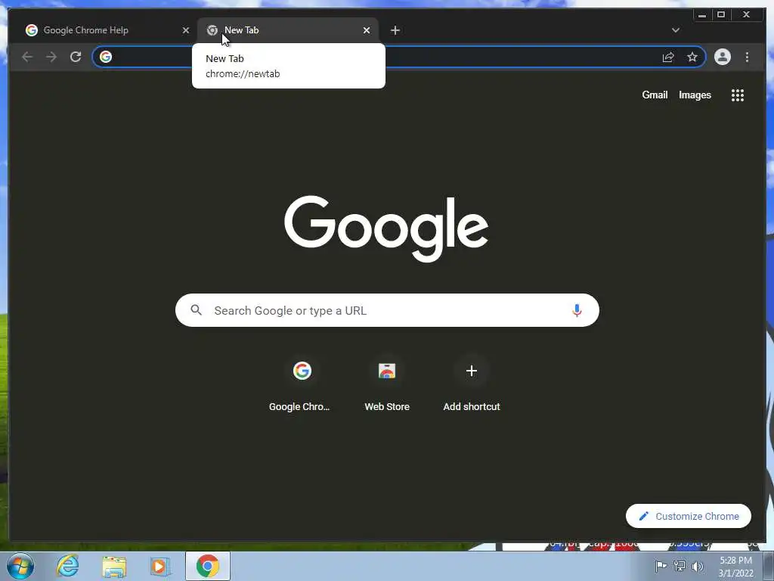Select the New Tab tab
This screenshot has height=581, width=774.
(x=288, y=30)
